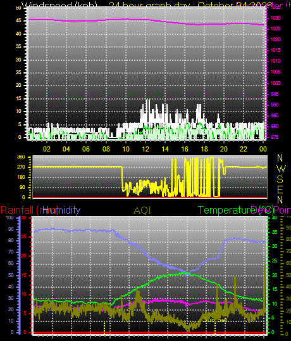Viewport: 291px width, 341px height.
Task: Click the 180 value on wind direction axis
Action: pos(21,177)
